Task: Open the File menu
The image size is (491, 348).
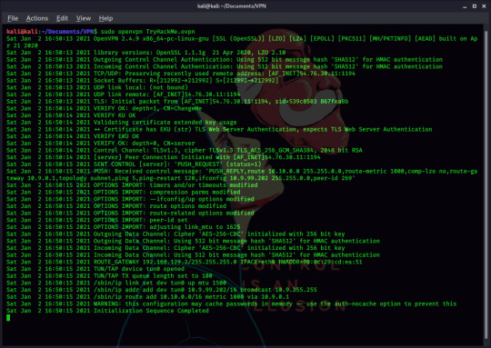Action: point(13,18)
